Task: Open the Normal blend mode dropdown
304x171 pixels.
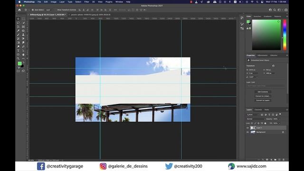Action: pyautogui.click(x=256, y=119)
